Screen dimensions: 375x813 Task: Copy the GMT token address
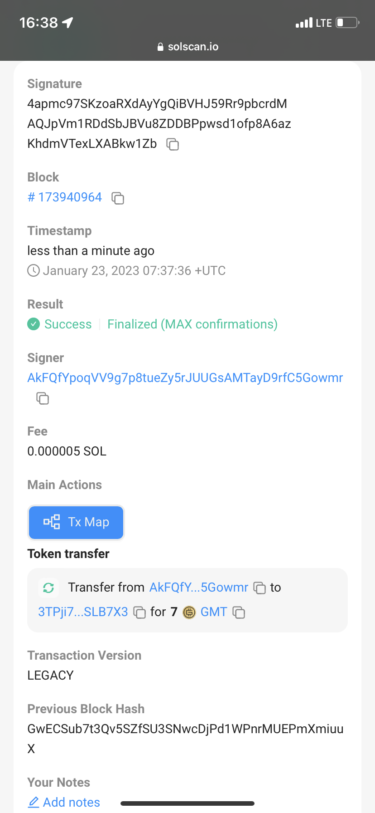click(x=239, y=612)
